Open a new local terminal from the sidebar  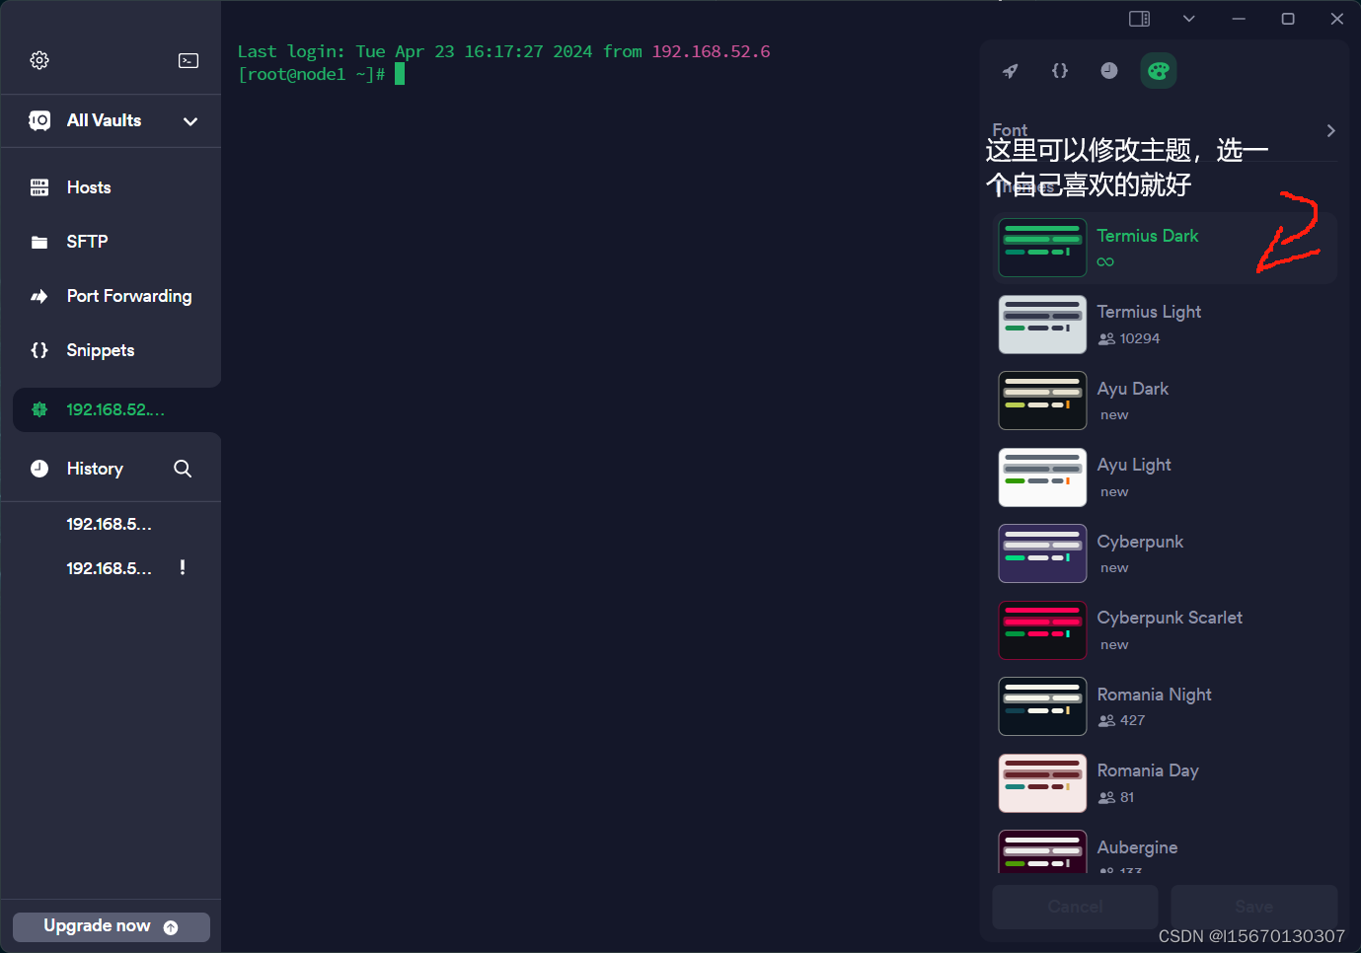(x=188, y=60)
